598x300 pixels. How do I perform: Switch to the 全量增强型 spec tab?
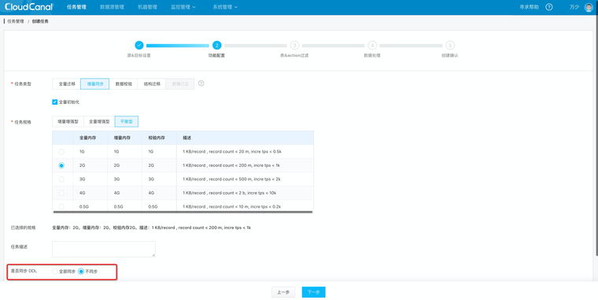99,121
